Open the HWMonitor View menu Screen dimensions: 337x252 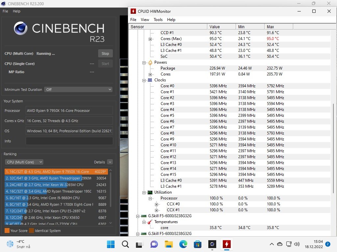(x=145, y=19)
